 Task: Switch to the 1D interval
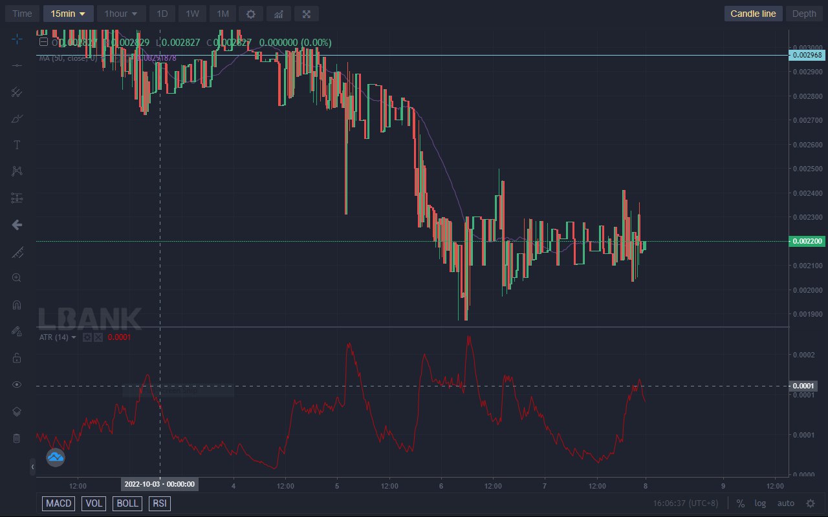[162, 14]
